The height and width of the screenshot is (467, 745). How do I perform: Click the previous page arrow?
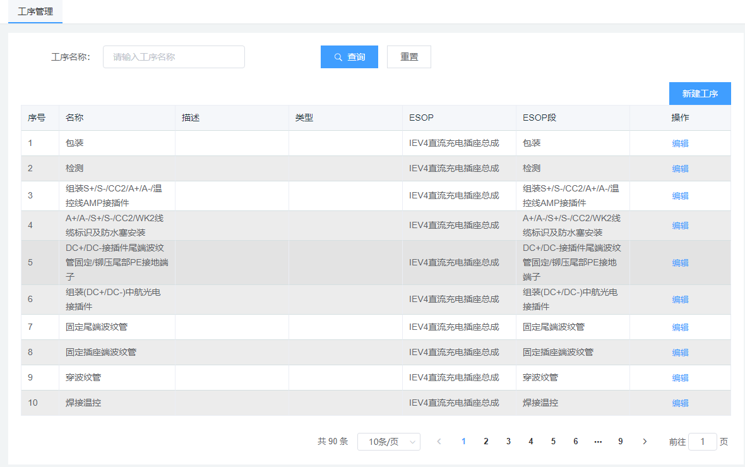[x=439, y=442]
